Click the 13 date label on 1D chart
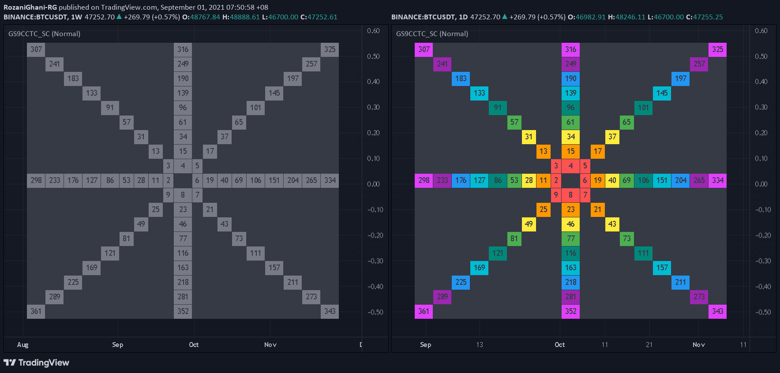 pyautogui.click(x=480, y=345)
